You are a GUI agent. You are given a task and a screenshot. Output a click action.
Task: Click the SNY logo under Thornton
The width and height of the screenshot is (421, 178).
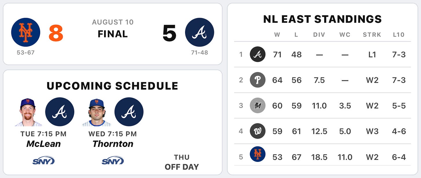(113, 161)
